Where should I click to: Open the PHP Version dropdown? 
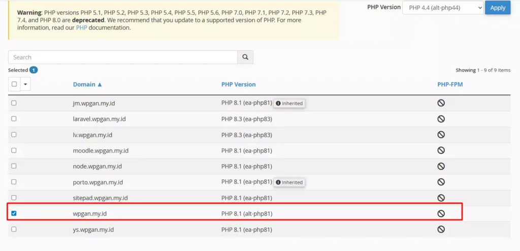click(443, 8)
